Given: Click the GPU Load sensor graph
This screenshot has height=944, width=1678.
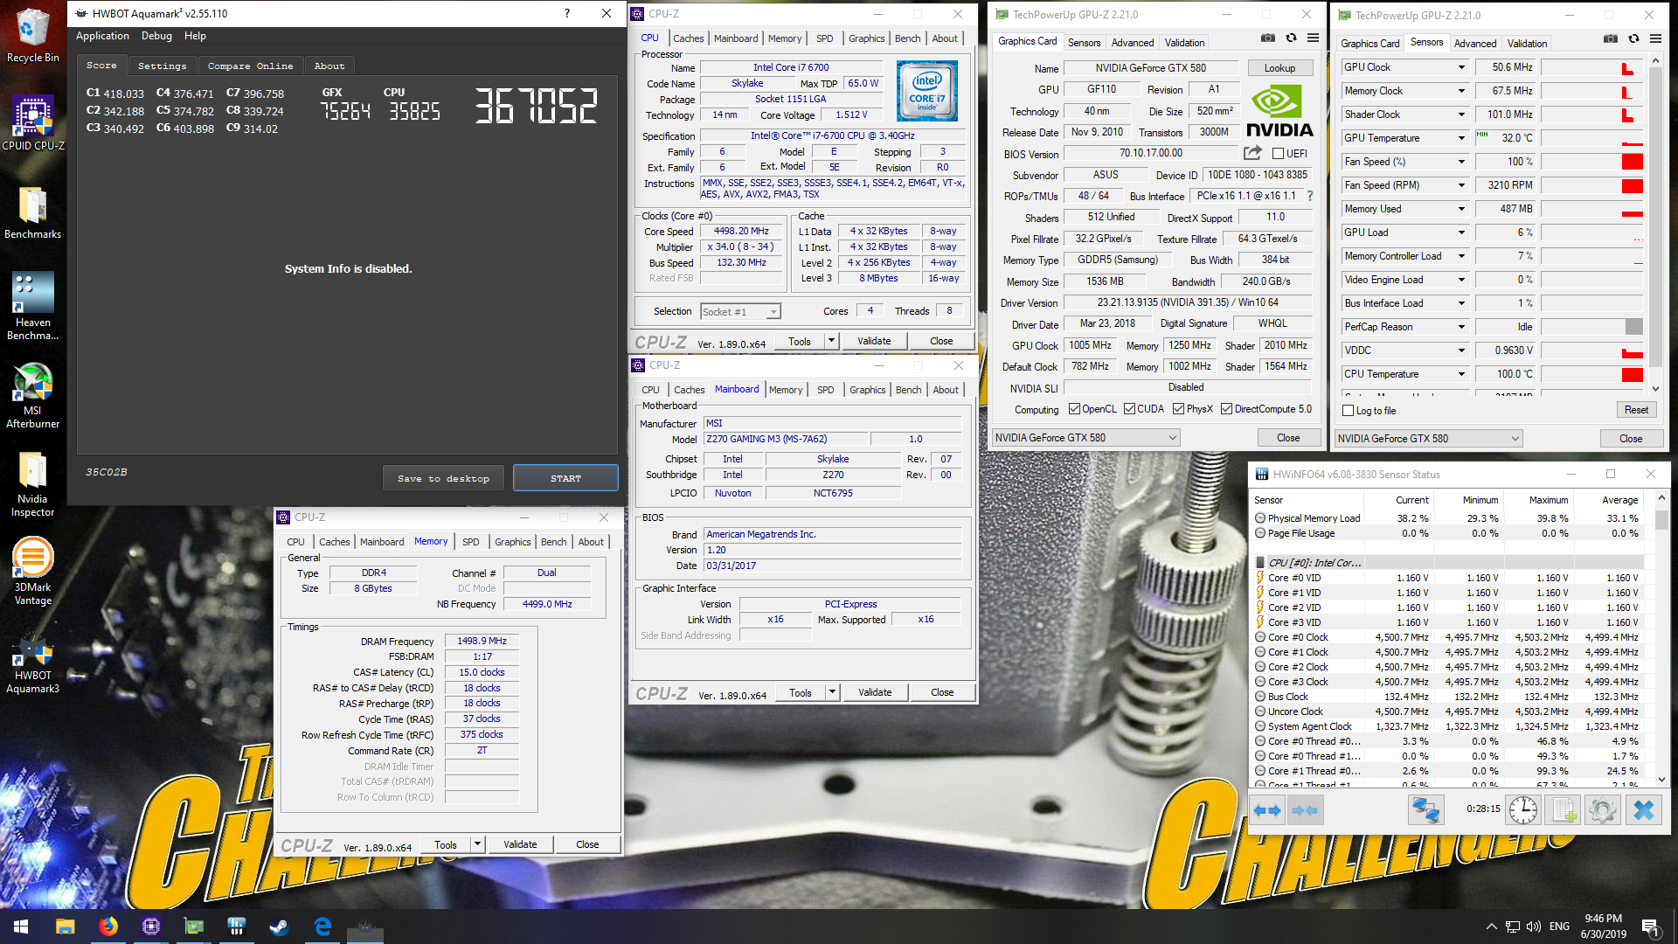Looking at the screenshot, I should (1591, 233).
